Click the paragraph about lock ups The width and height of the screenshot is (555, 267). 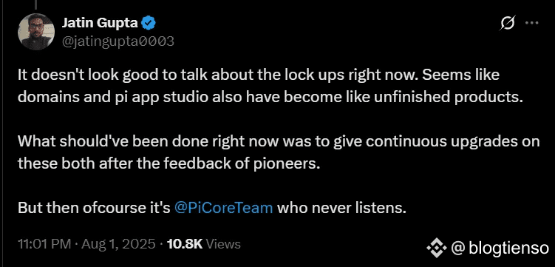(270, 87)
